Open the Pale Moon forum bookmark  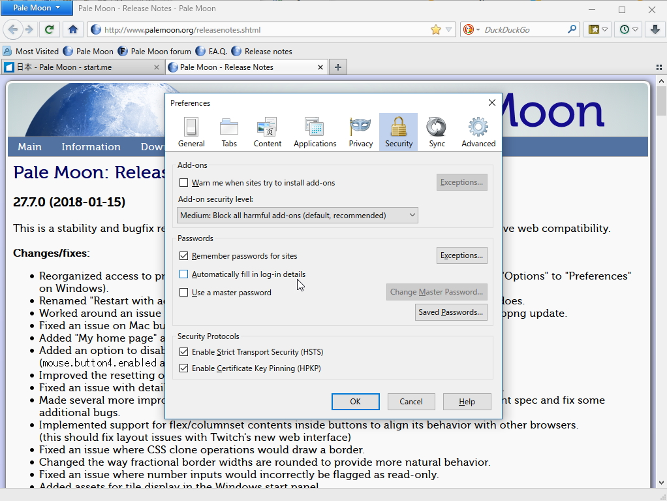[155, 52]
